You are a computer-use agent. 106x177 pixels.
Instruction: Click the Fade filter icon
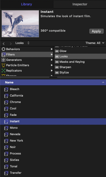(6, 115)
